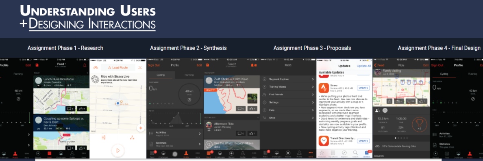Tap the share icon on the Family visiting map
The image size is (483, 161).
[389, 101]
